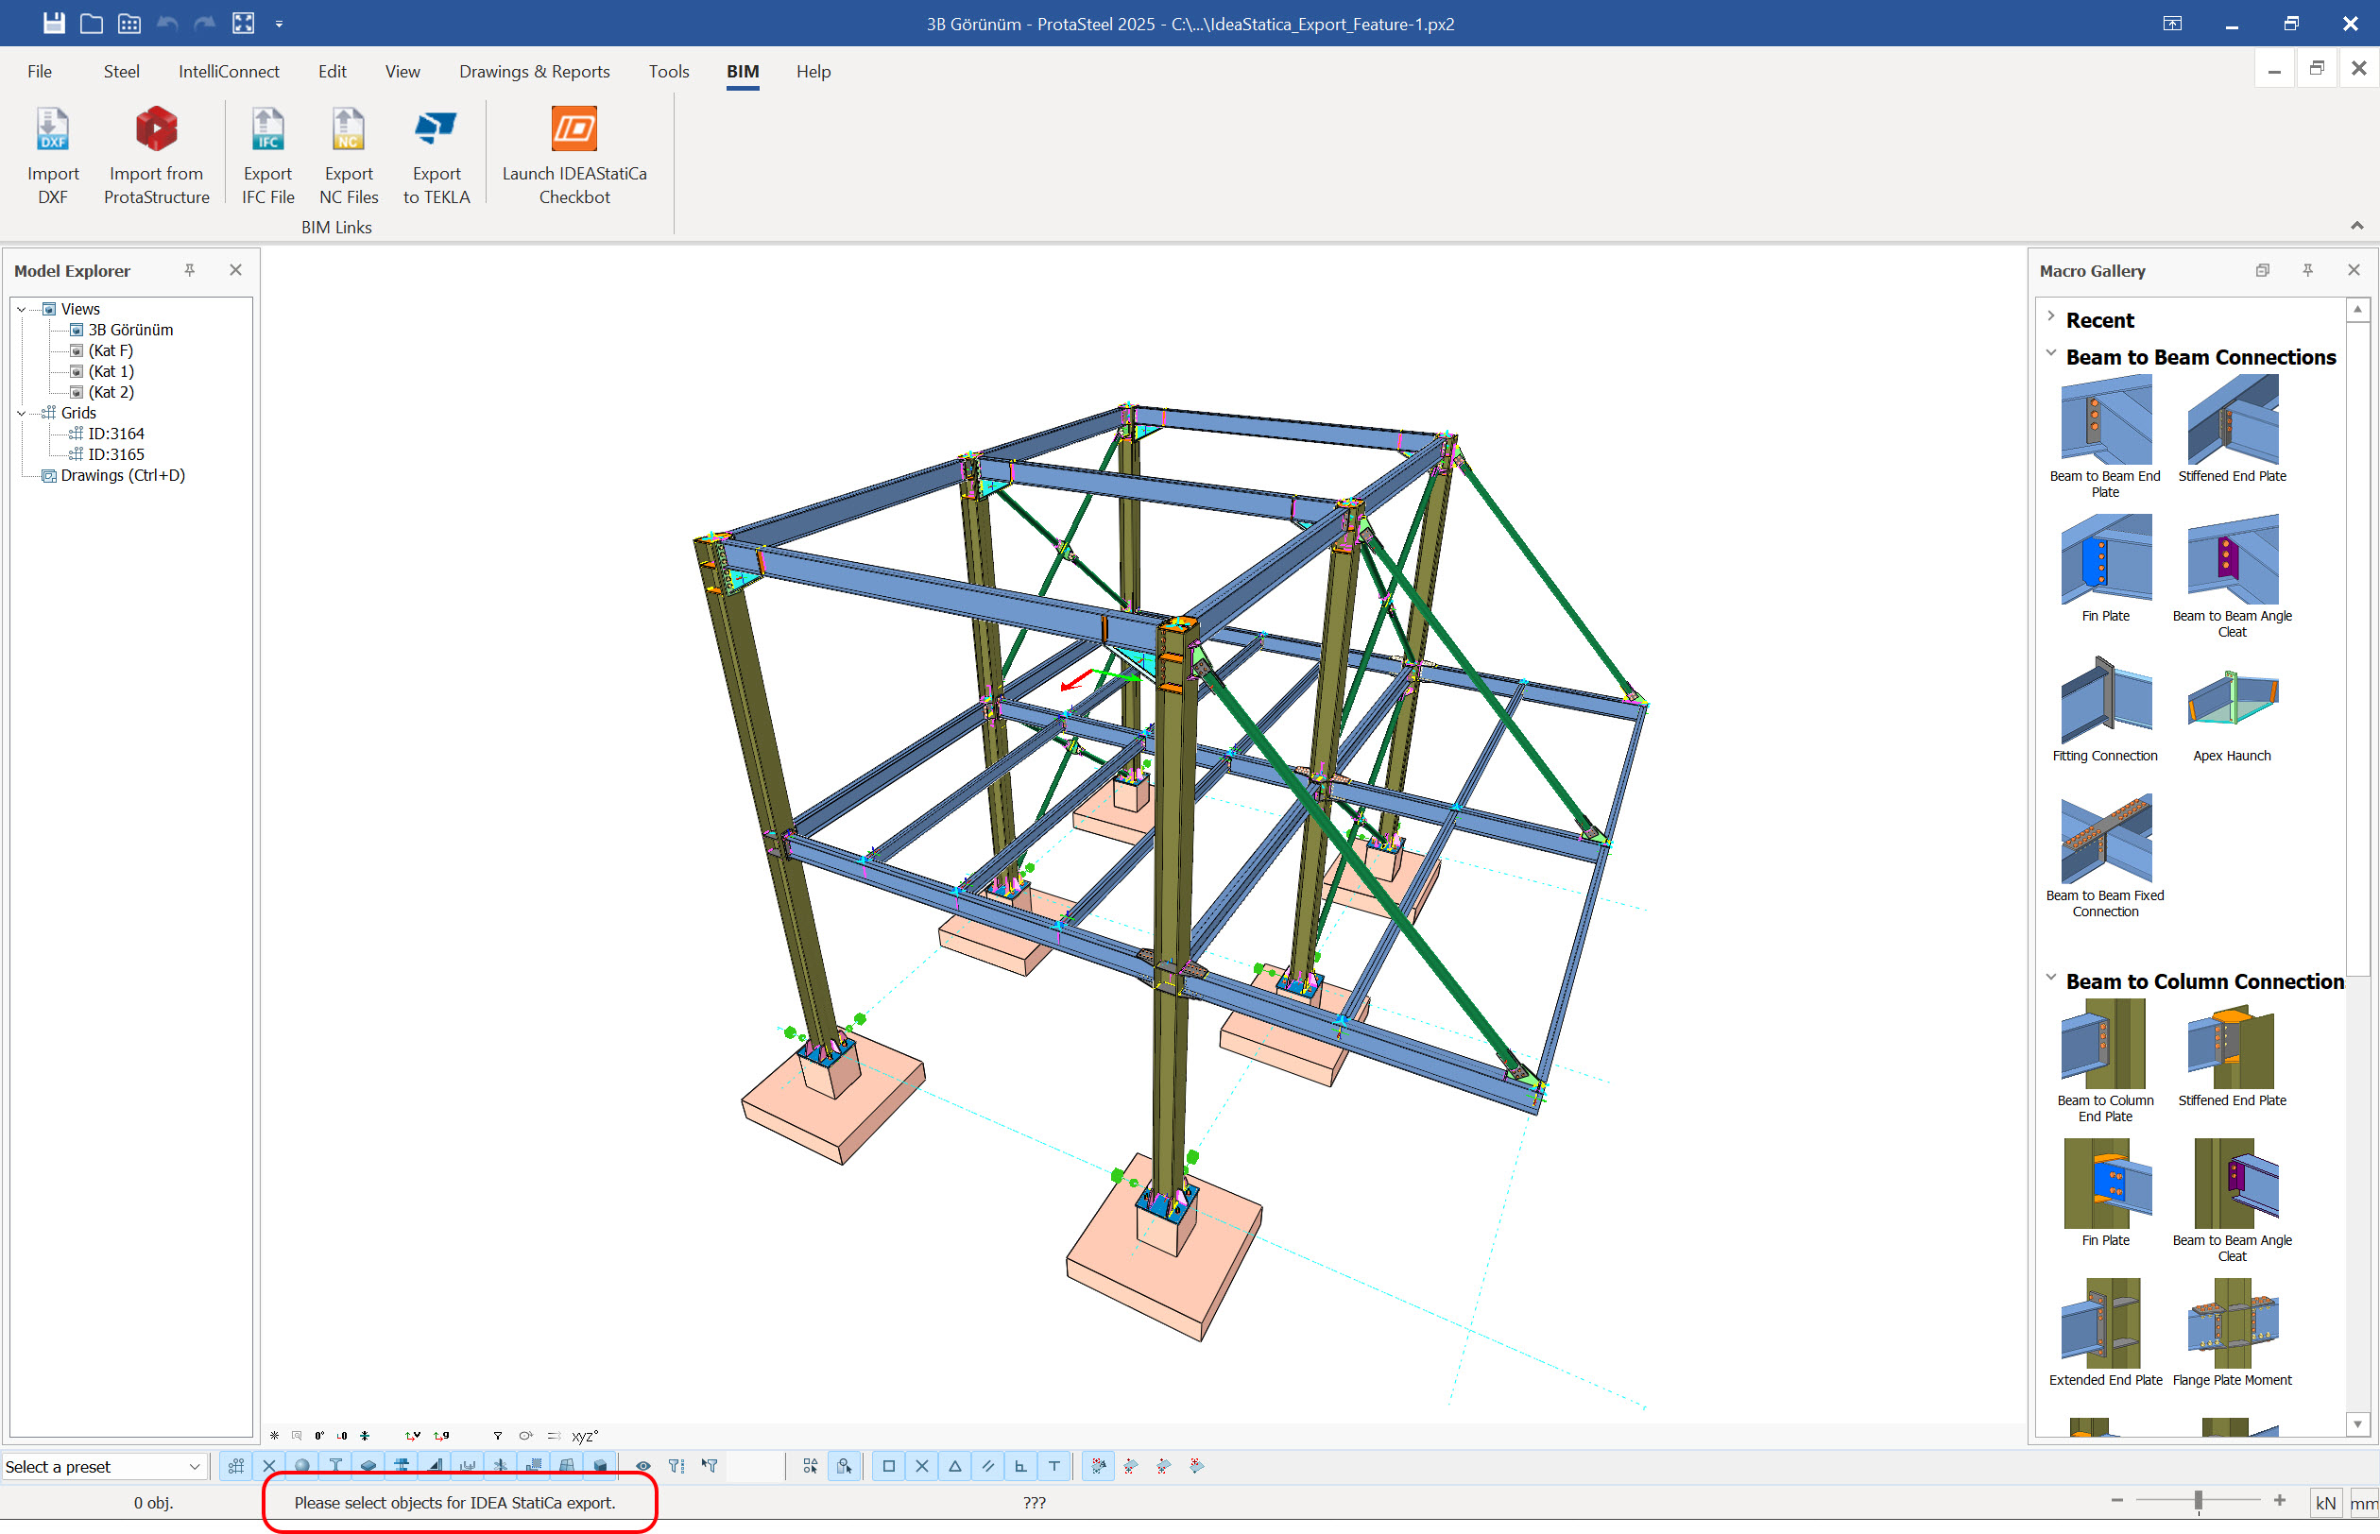The width and height of the screenshot is (2380, 1534).
Task: Click Import DXF icon
Action: [53, 129]
